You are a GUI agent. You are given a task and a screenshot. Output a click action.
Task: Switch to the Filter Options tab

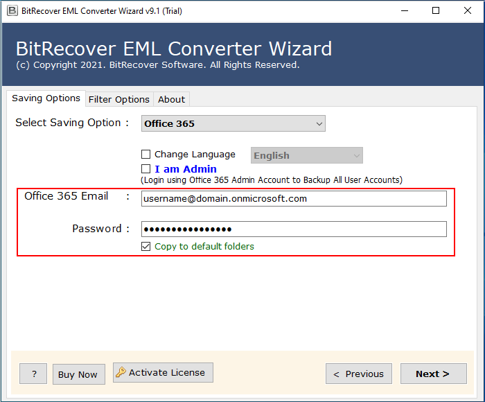(118, 99)
